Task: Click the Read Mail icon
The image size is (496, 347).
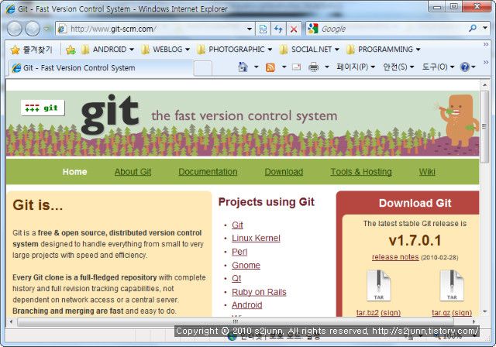Action: click(x=296, y=67)
